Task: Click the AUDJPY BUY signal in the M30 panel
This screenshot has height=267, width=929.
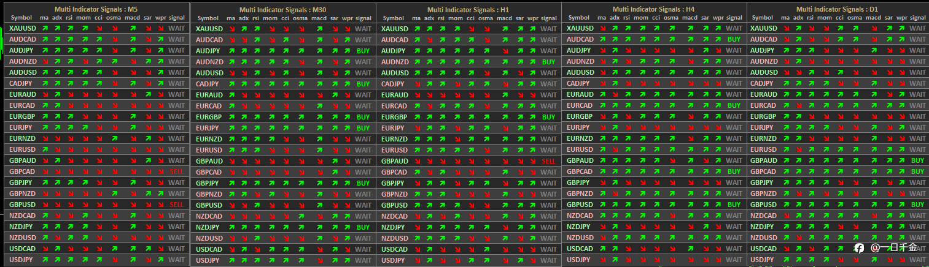Action: pyautogui.click(x=363, y=51)
